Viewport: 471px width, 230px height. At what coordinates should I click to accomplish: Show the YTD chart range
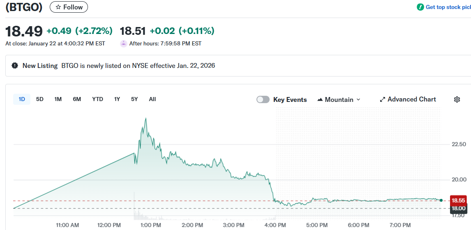[x=97, y=99]
